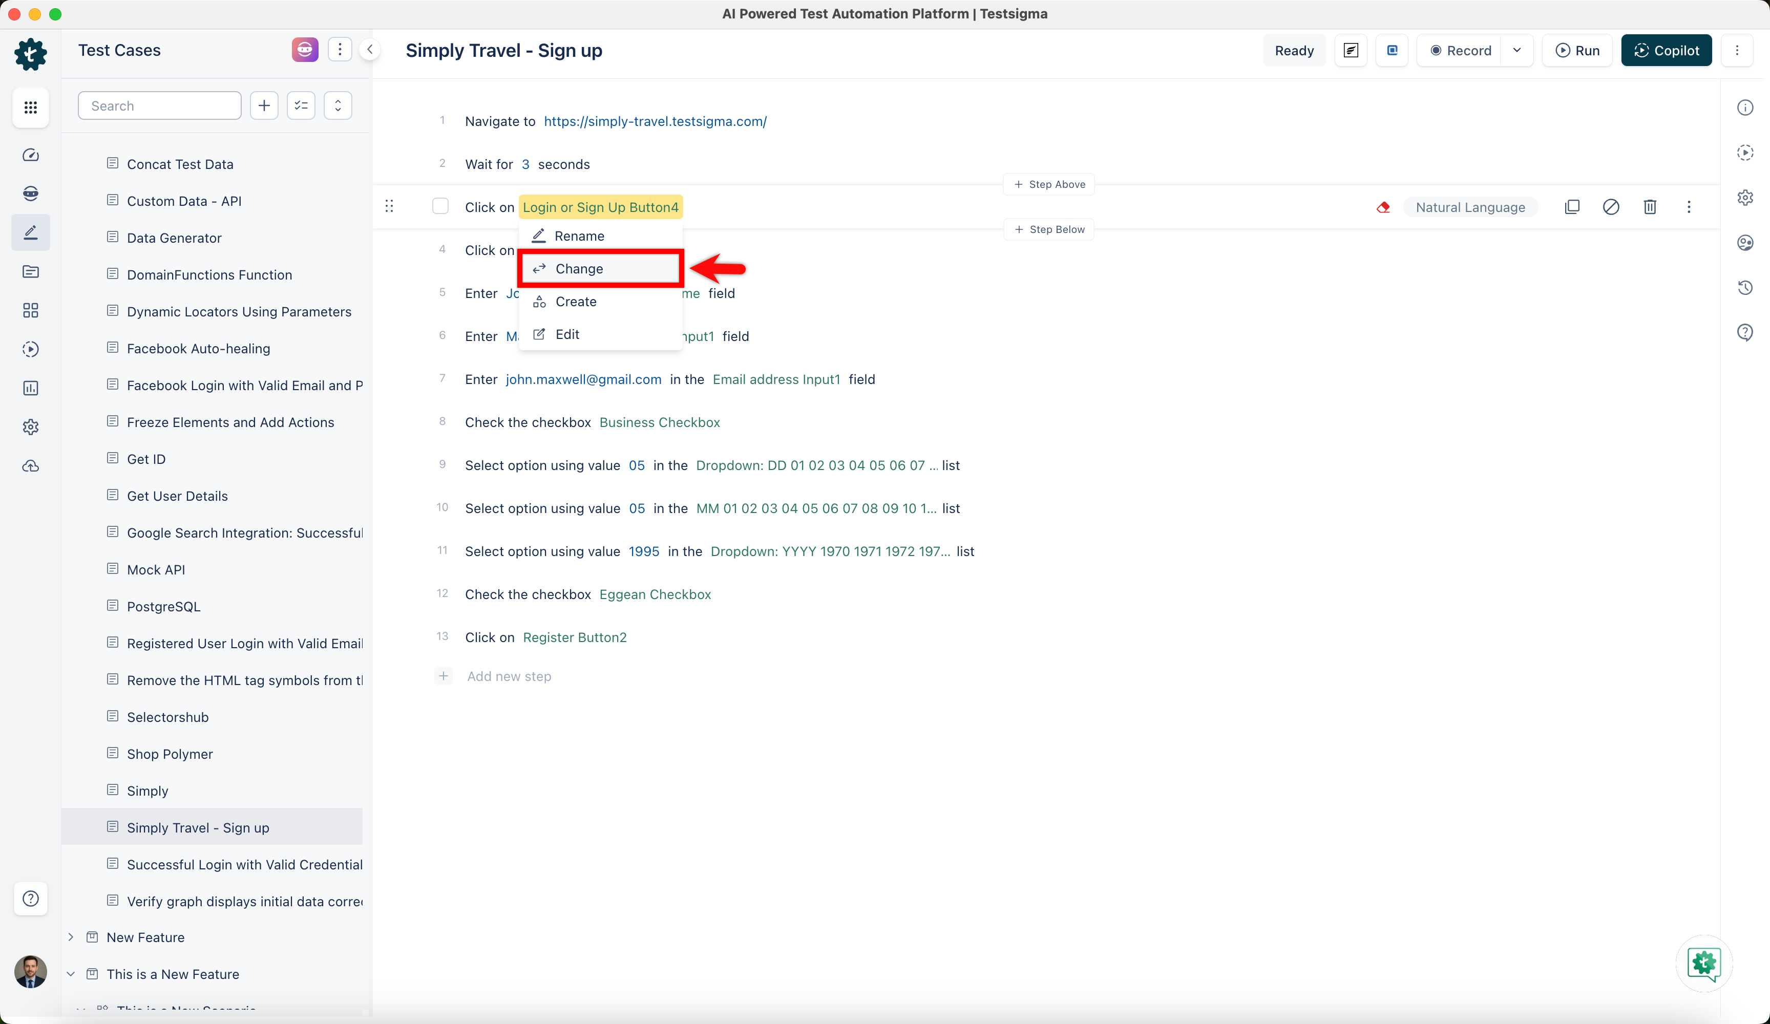
Task: Click the pink robot icon beside Test Cases
Action: (305, 50)
